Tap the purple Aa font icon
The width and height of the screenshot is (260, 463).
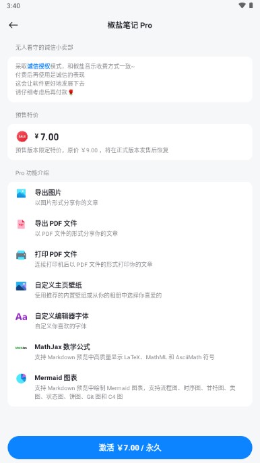[x=21, y=317]
